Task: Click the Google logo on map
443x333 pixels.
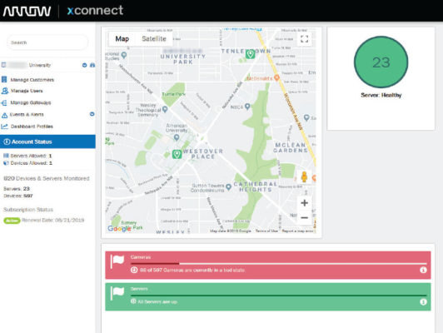Action: pyautogui.click(x=119, y=228)
